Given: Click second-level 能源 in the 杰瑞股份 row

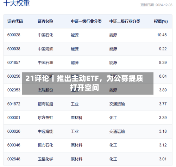Looking at the screenshot, I should pos(113,90).
